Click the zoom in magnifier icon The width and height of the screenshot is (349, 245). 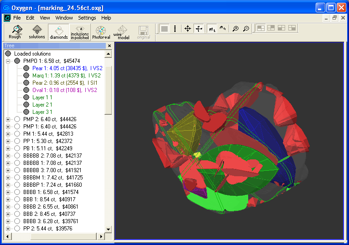[x=235, y=29]
